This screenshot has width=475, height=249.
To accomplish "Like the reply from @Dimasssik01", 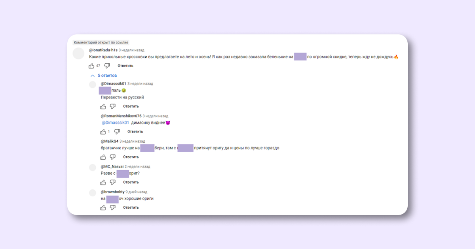I will 103,106.
